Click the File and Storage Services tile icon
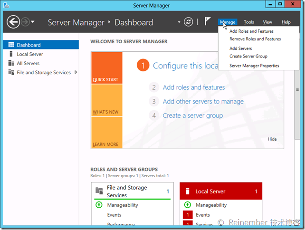Image resolution: width=305 pixels, height=230 pixels. 99,191
